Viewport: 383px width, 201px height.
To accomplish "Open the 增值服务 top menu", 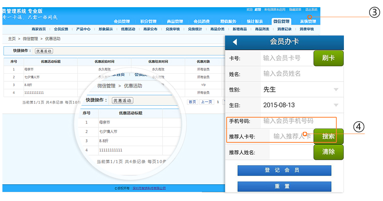I will point(228,21).
